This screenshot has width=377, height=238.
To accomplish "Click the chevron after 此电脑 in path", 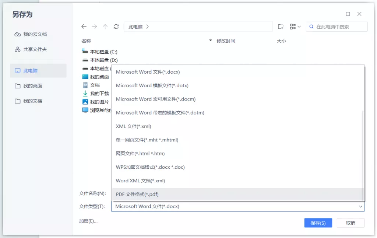I will tap(147, 27).
